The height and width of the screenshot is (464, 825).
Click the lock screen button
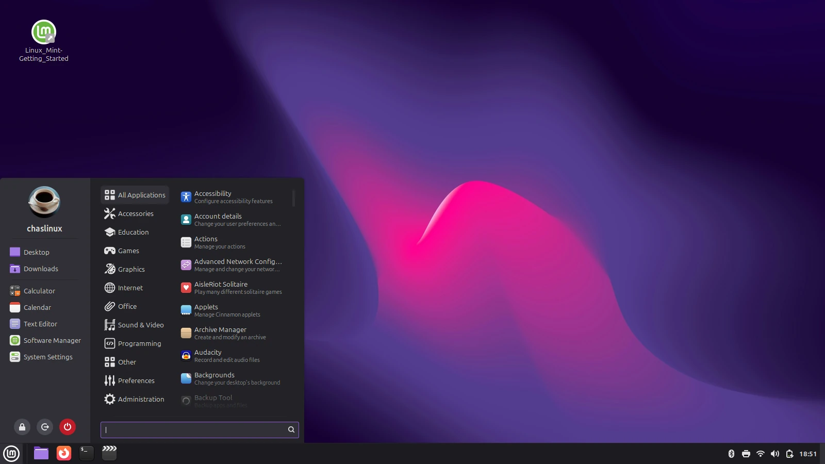[x=22, y=426]
